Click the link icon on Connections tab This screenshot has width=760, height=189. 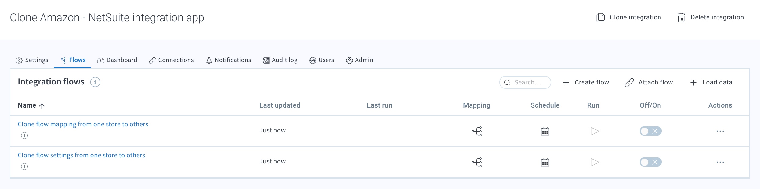point(152,60)
